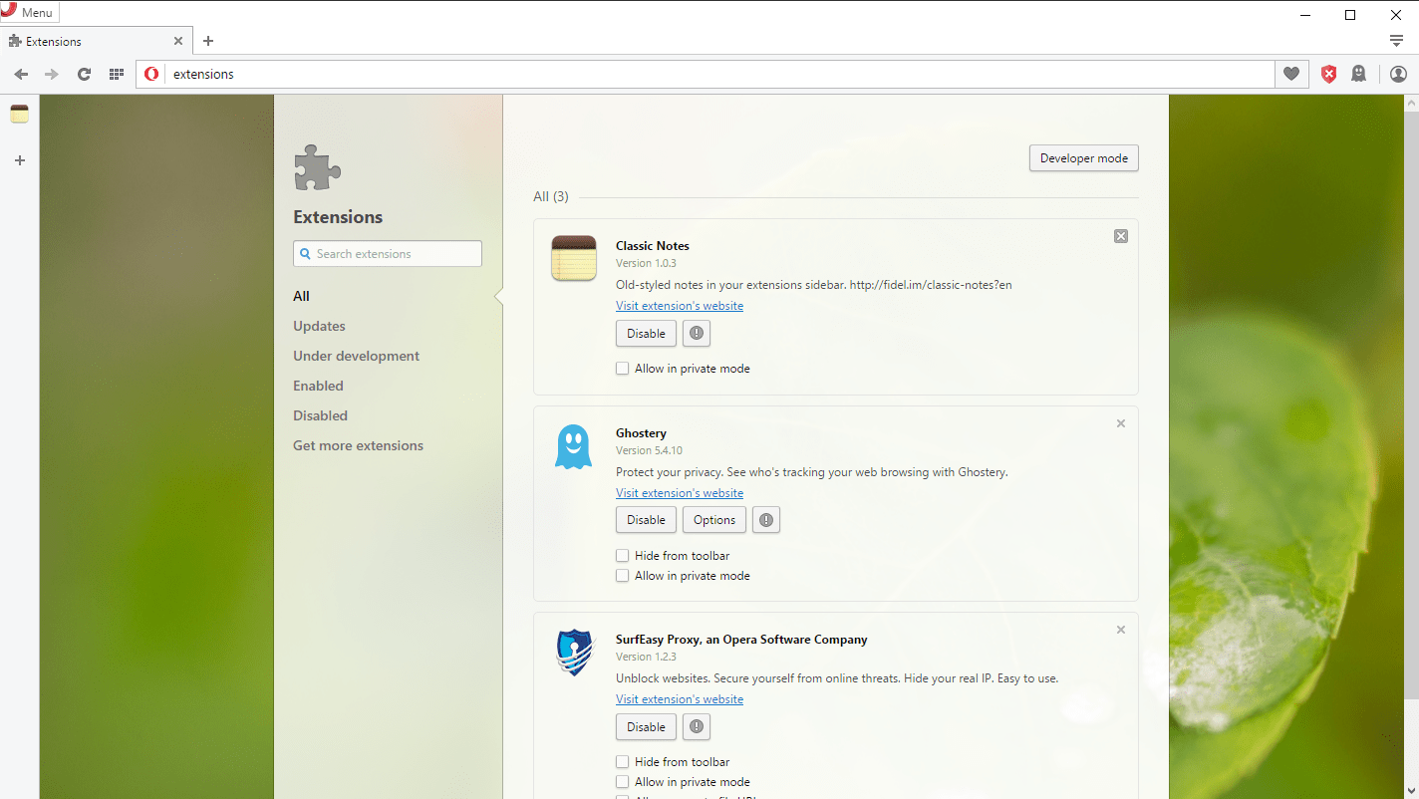Allow SurfEasy Proxy in private mode
The image size is (1419, 799).
tap(622, 782)
